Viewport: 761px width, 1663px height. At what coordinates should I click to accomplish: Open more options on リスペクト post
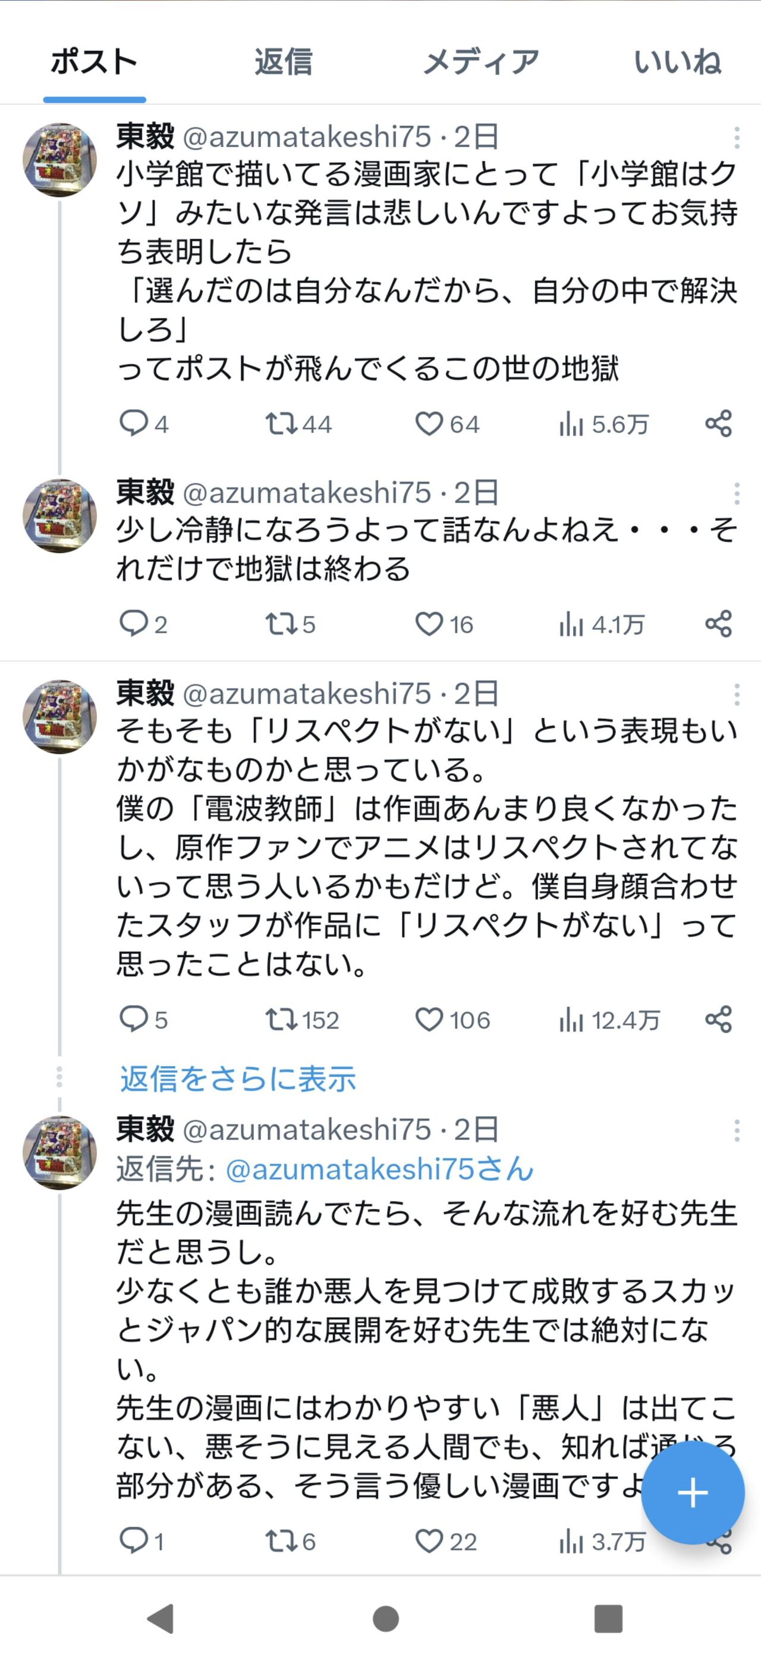point(737,695)
